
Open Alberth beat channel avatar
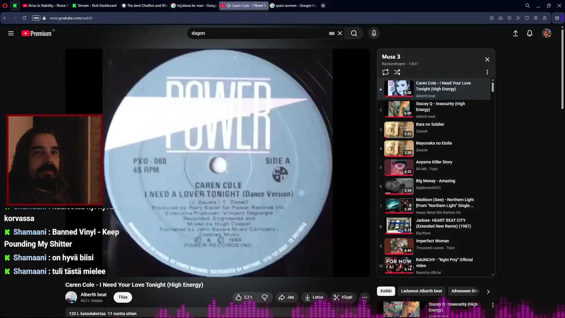tap(71, 297)
